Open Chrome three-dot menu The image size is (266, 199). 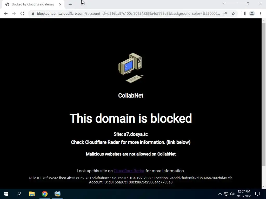coord(260,13)
